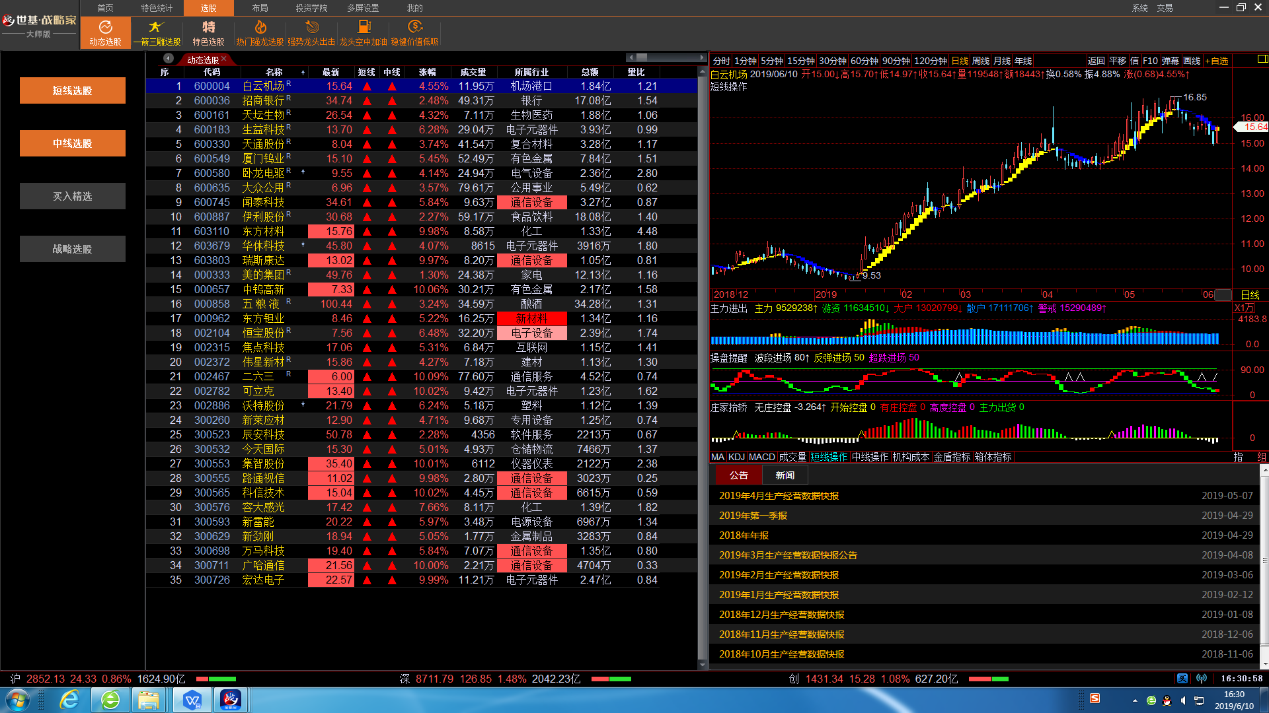
Task: Open 布局 menu
Action: [260, 8]
